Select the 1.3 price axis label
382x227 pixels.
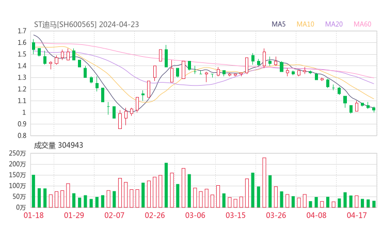[x=22, y=77]
